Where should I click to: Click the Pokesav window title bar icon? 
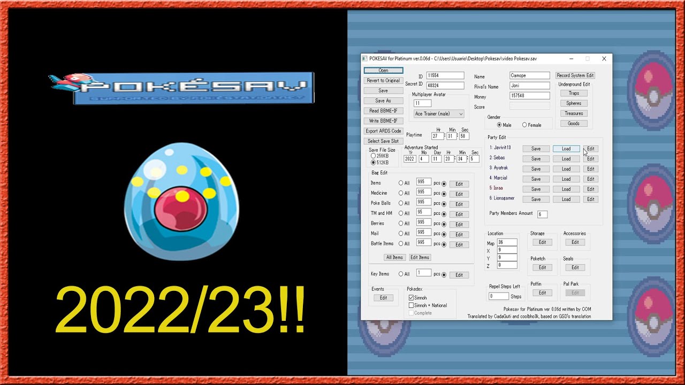click(x=364, y=58)
